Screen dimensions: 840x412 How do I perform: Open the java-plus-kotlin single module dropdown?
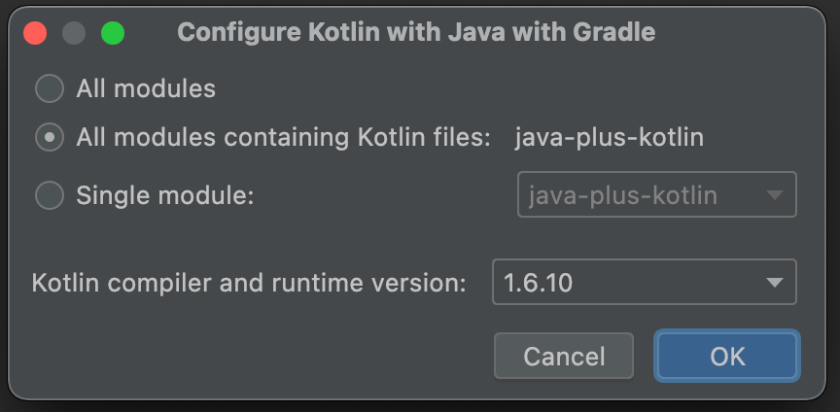tap(657, 194)
